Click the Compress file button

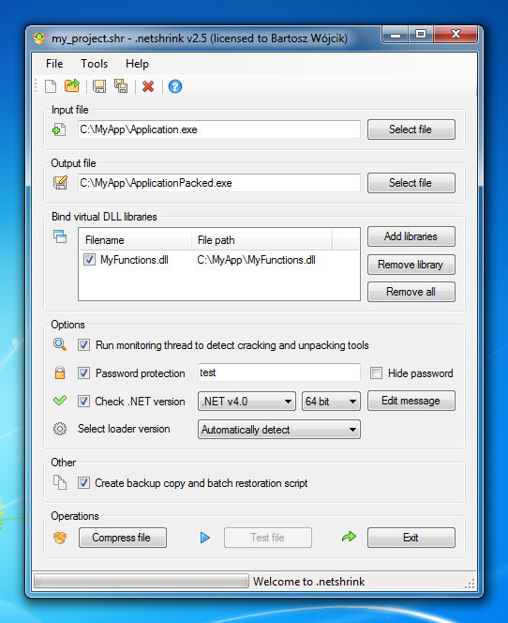tap(123, 538)
